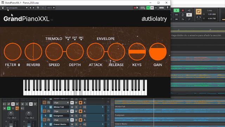Select previous preset arrow in plugin toolbar
This screenshot has width=225, height=127.
coord(30,8)
